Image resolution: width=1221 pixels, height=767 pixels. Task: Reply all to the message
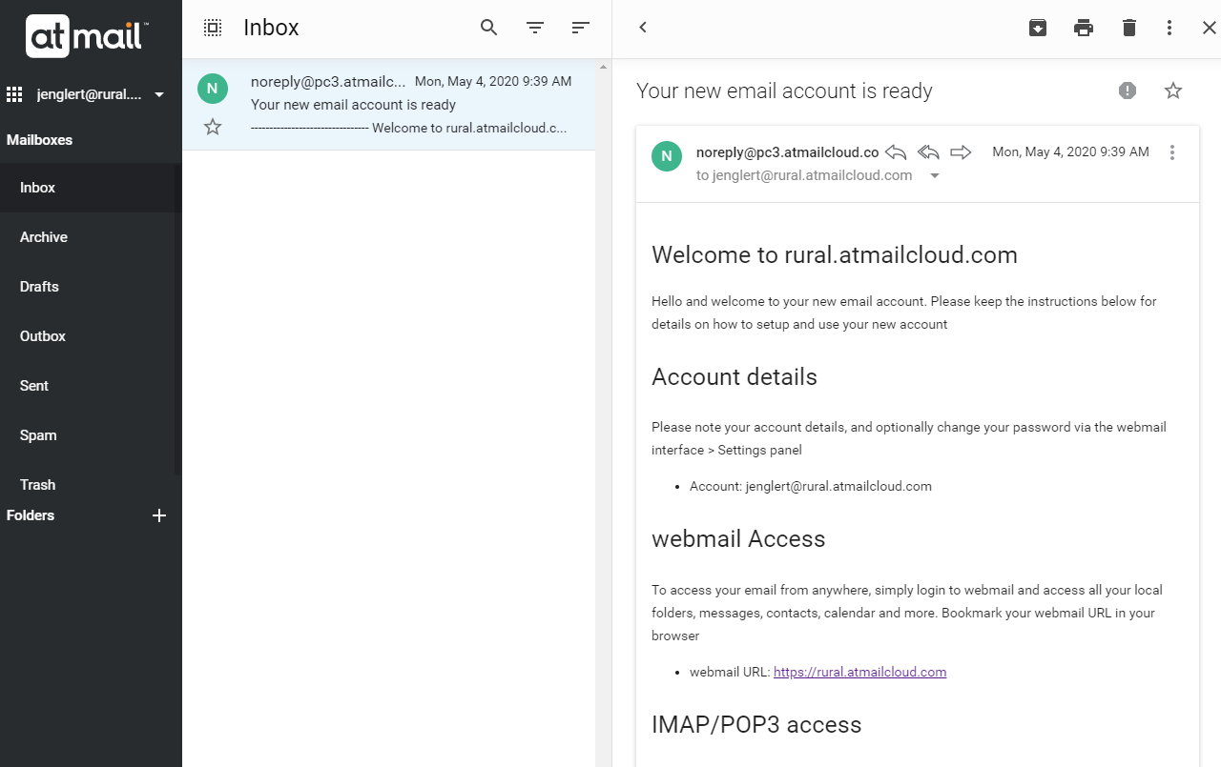point(928,152)
